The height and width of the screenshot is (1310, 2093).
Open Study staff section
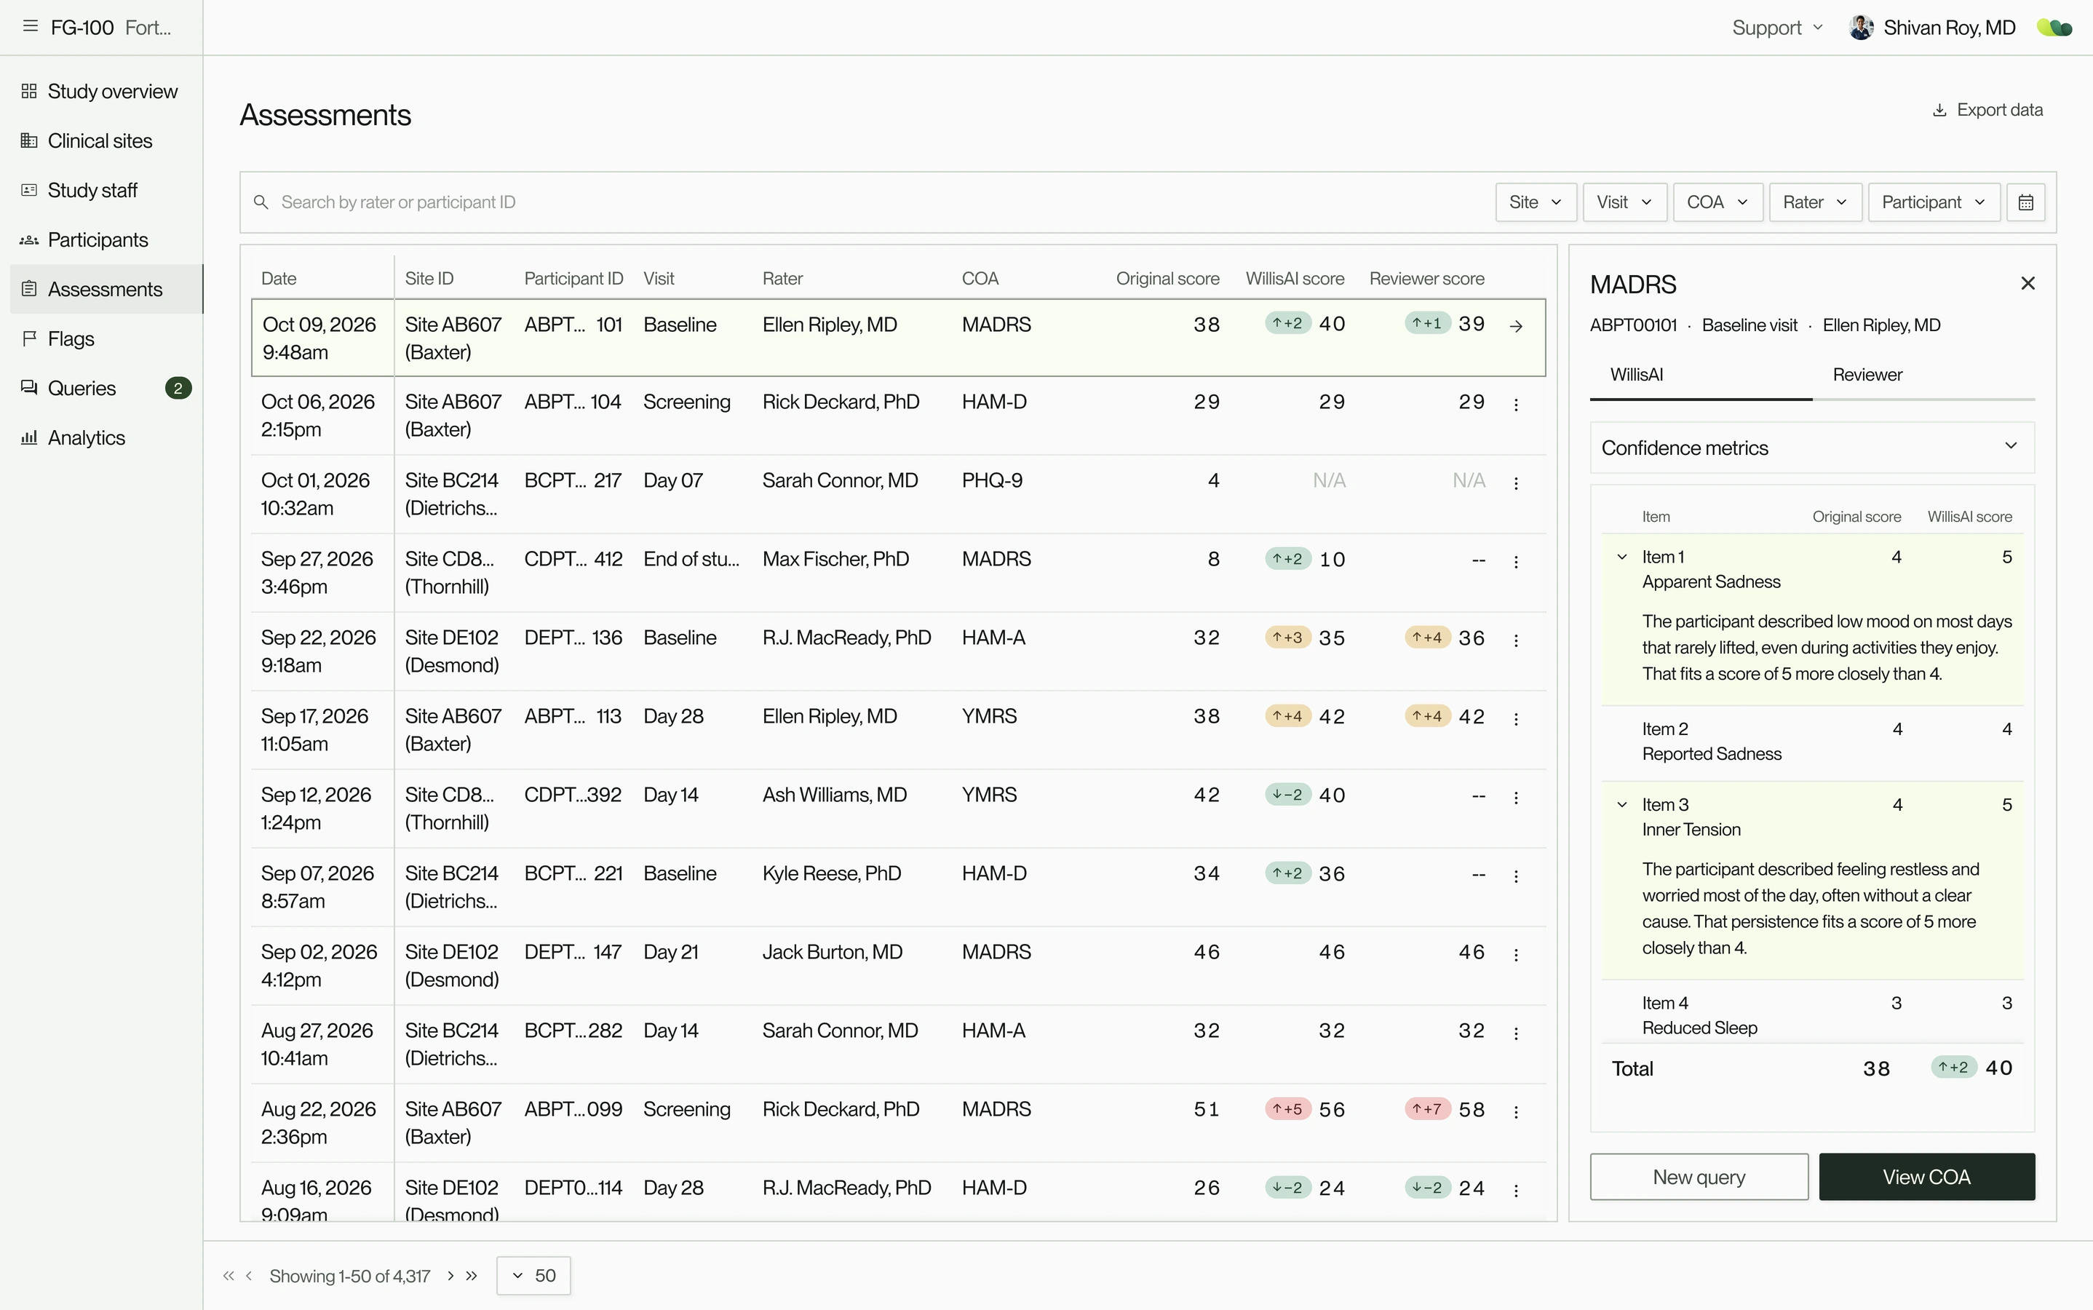pos(101,190)
